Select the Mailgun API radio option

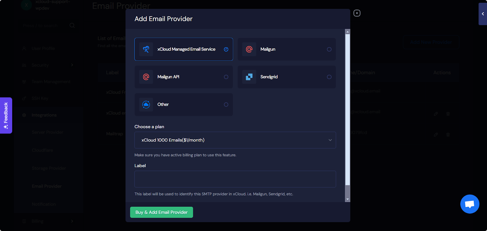(x=226, y=77)
